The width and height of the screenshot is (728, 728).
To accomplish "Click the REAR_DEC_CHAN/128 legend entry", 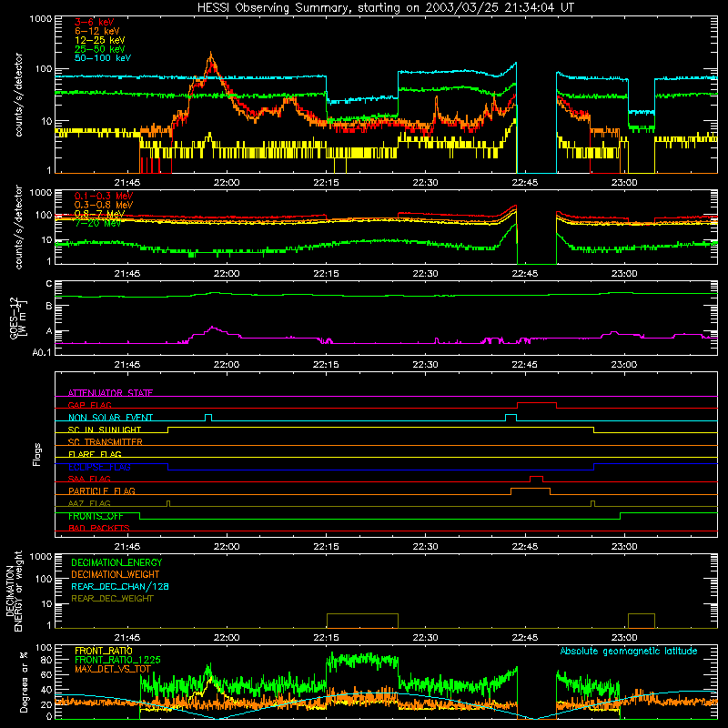I will tap(120, 586).
